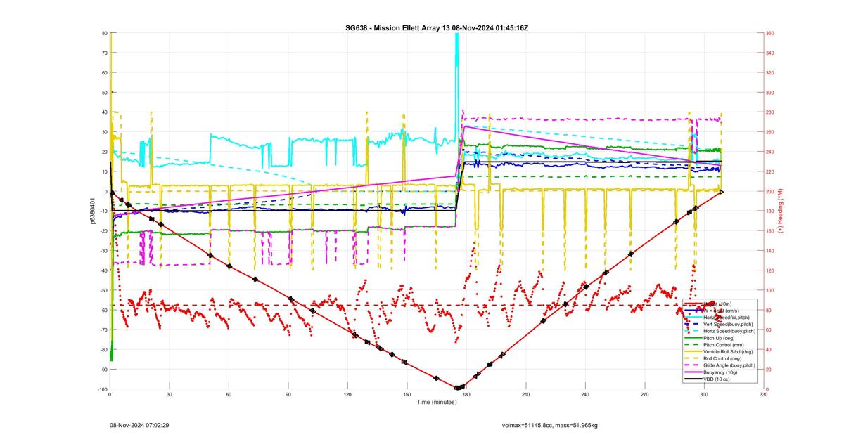Select "Horiz Speed(buoy,pitch)" dashed cyan legend entry
Viewport: 844px width, 437px height.
click(729, 331)
